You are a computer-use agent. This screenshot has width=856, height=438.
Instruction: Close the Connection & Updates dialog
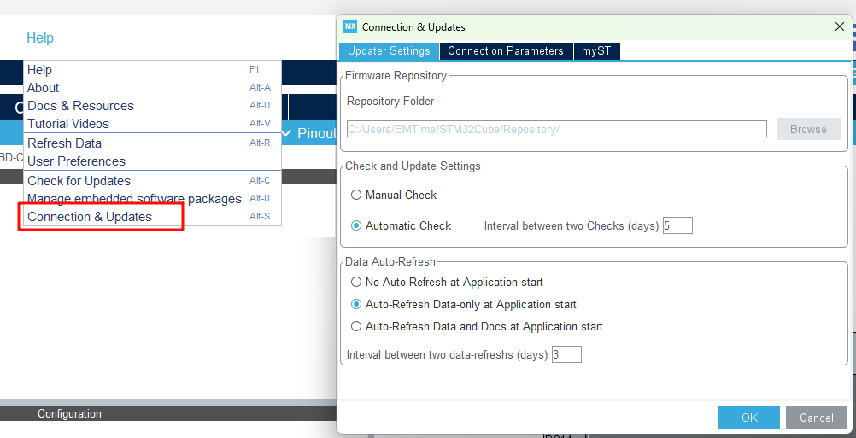pyautogui.click(x=839, y=26)
